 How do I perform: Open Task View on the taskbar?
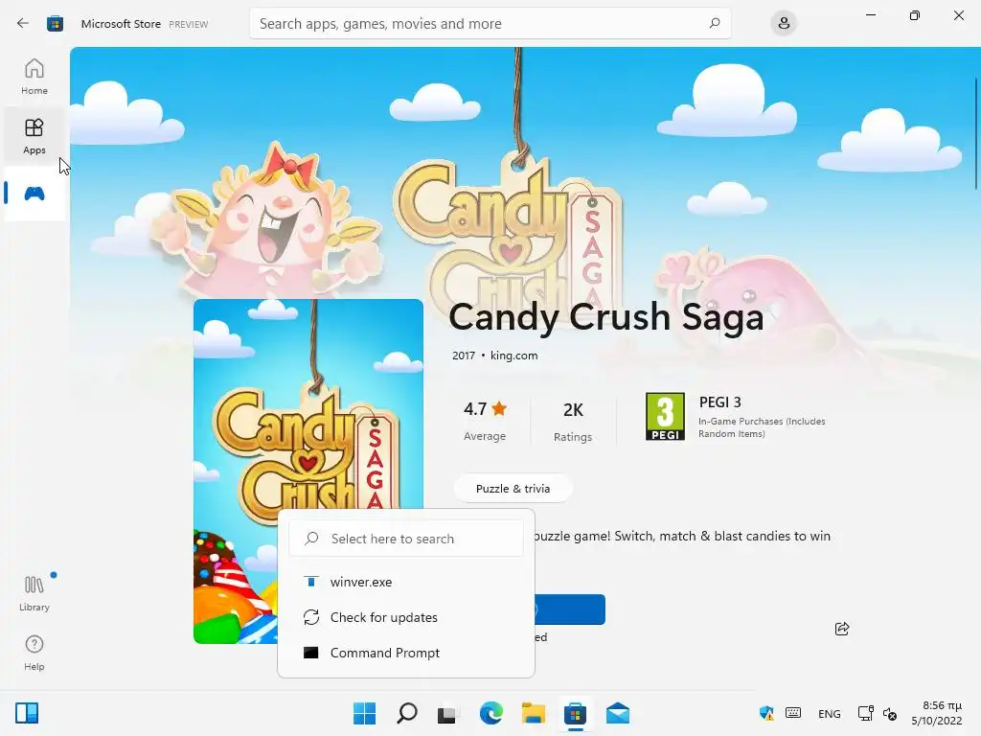[x=448, y=713]
